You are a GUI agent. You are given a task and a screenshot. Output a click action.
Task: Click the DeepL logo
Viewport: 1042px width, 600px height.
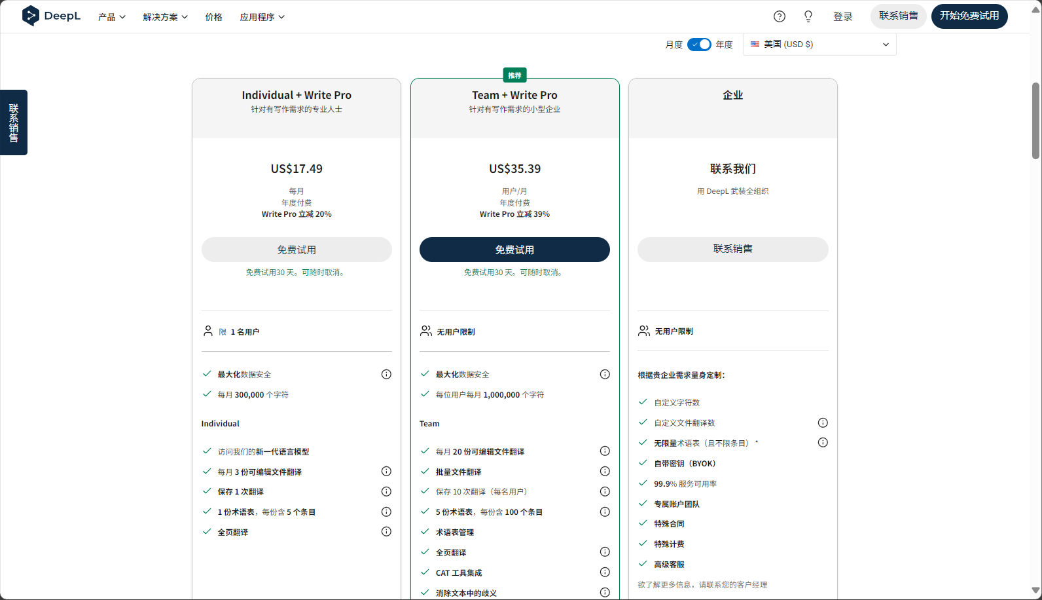(x=51, y=16)
